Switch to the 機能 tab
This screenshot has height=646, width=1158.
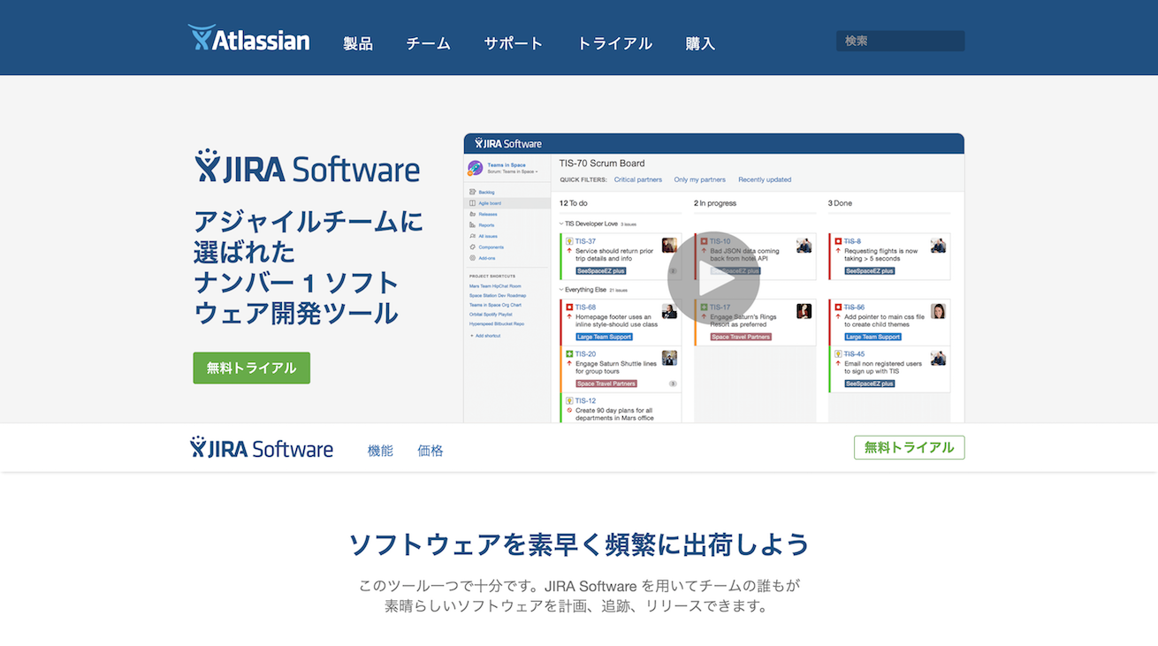coord(380,451)
